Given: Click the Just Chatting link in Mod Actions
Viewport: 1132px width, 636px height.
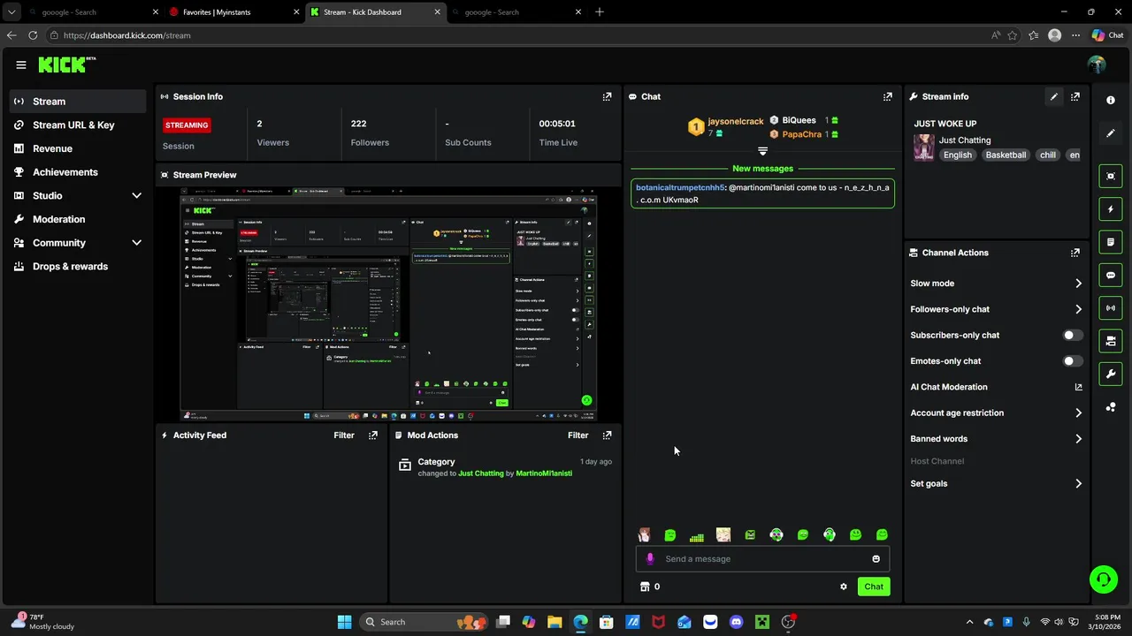Looking at the screenshot, I should point(481,473).
